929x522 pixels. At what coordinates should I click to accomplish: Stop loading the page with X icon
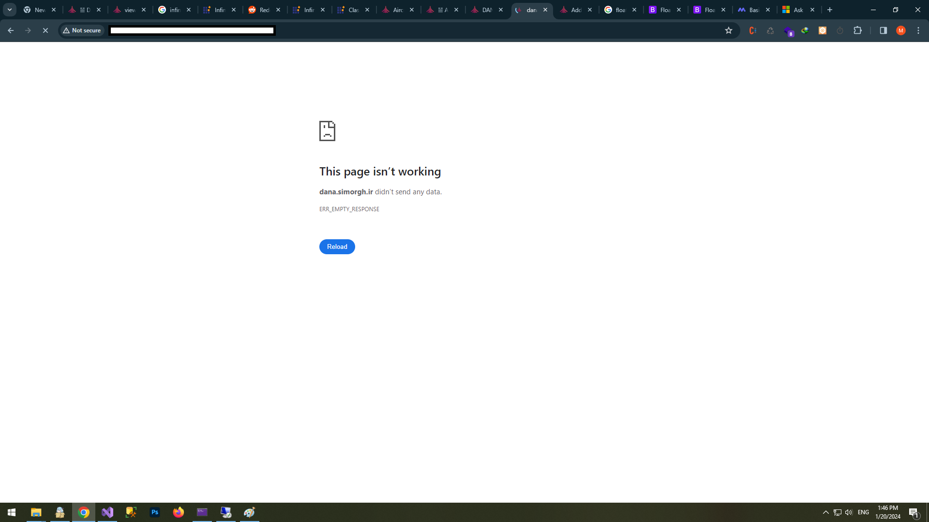pos(45,30)
